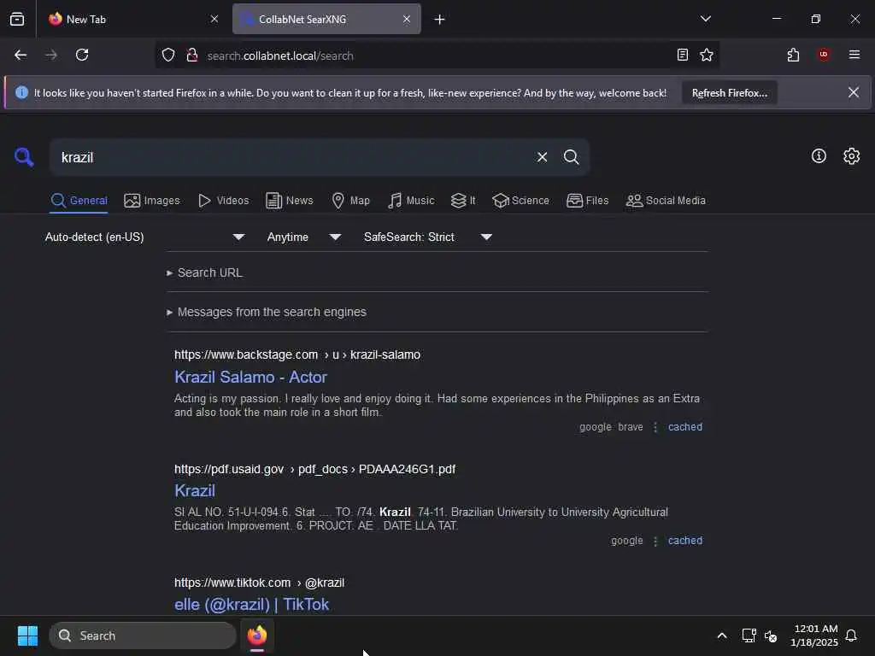Select the General search category

(79, 200)
